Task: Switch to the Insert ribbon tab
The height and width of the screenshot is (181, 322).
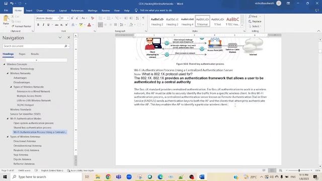Action: point(29,11)
